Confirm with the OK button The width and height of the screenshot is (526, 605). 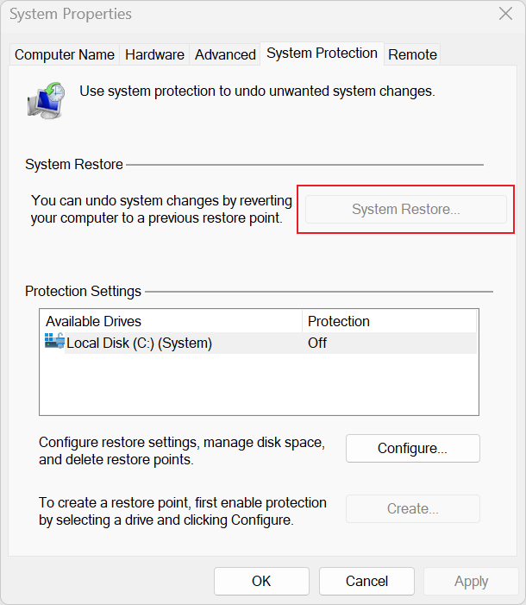coord(261,581)
